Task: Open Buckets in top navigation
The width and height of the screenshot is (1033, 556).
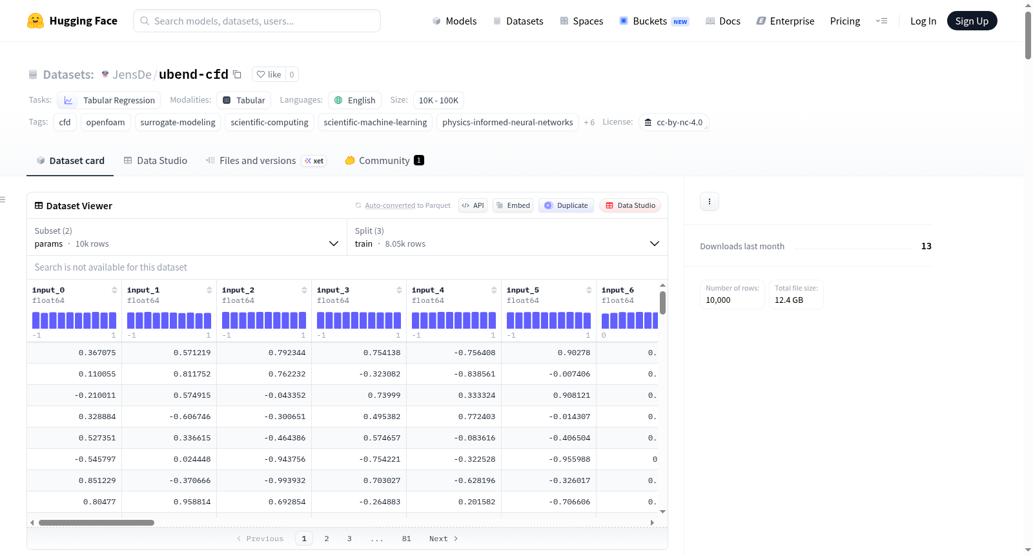Action: [x=654, y=21]
